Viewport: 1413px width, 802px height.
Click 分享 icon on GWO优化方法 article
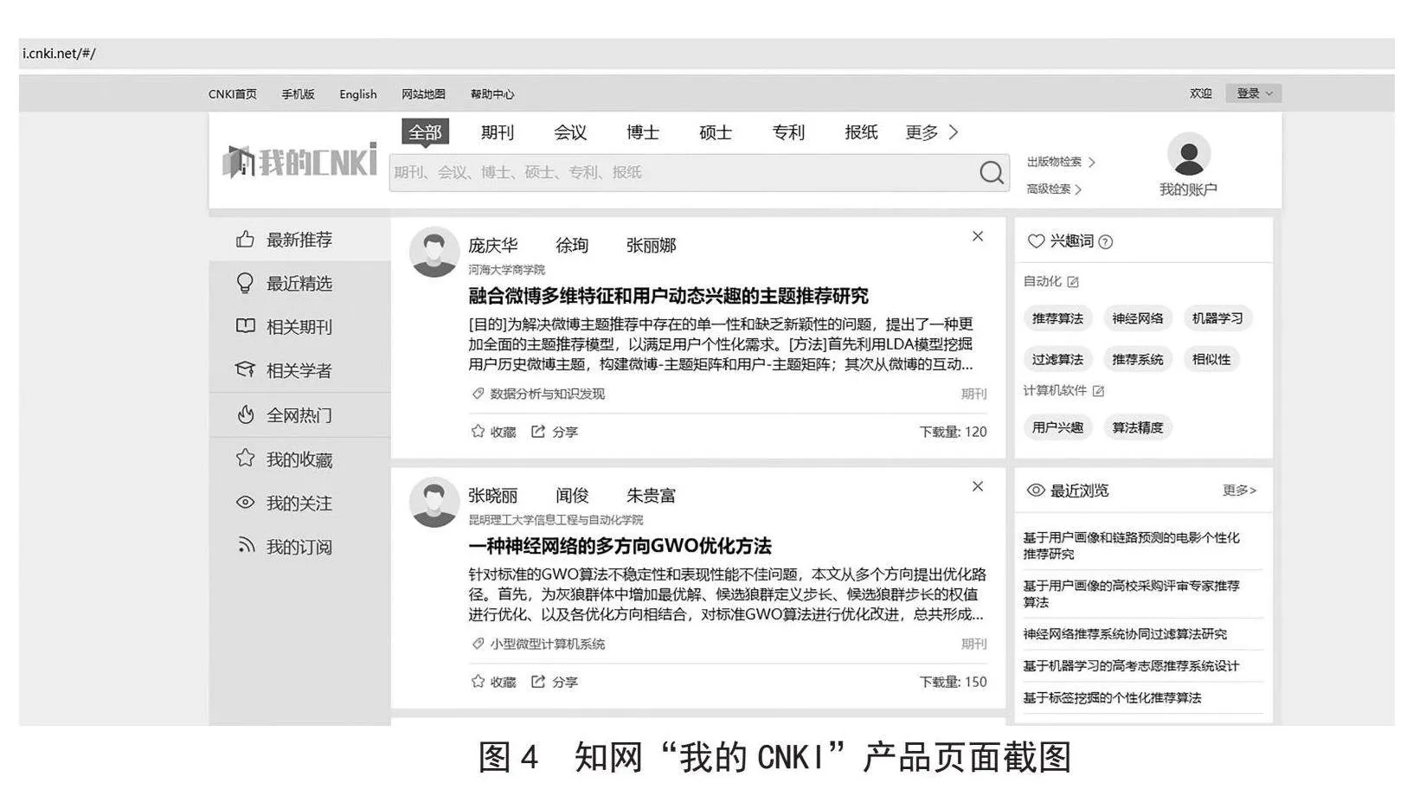537,681
